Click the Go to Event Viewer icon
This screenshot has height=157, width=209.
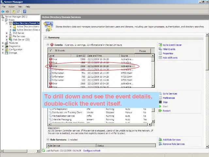[160, 45]
